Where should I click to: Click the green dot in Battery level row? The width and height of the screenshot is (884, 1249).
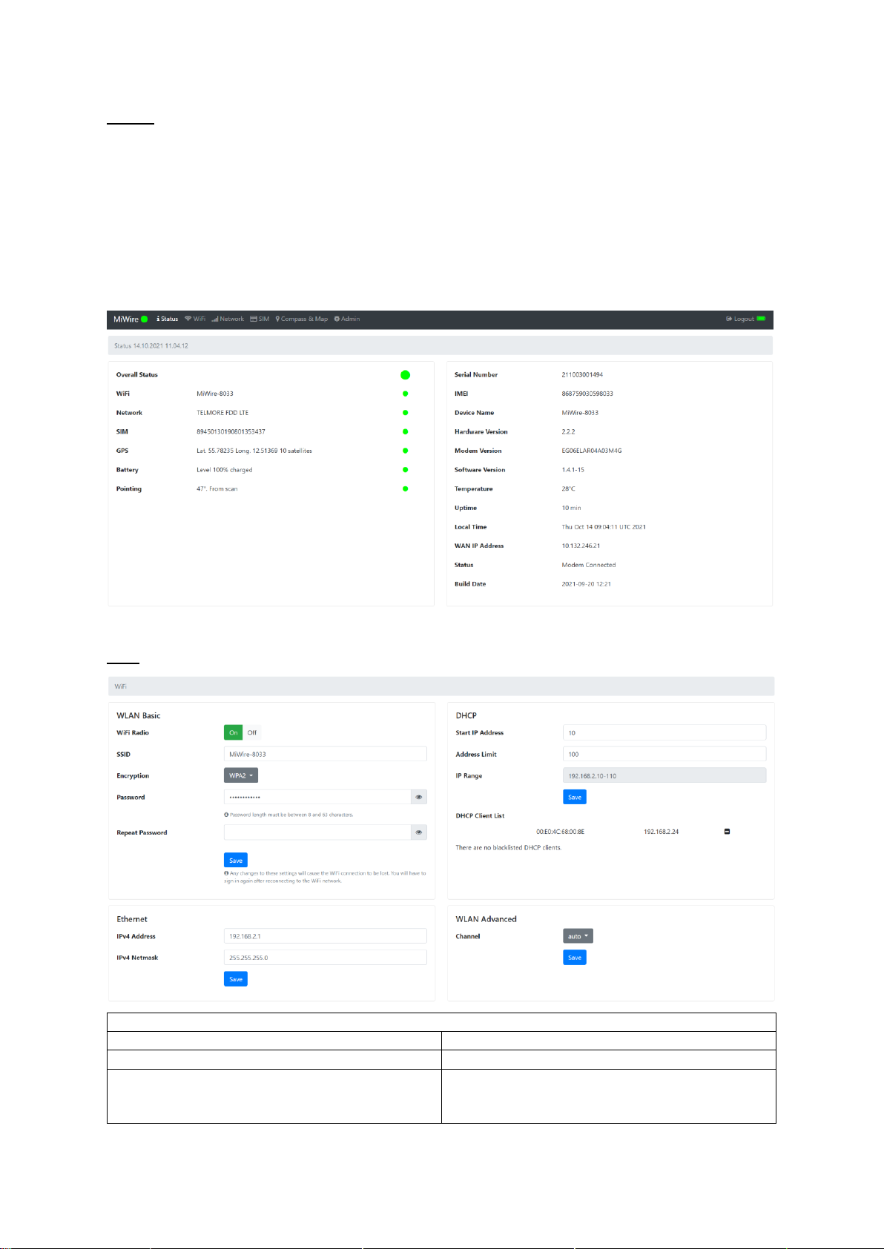coord(405,470)
